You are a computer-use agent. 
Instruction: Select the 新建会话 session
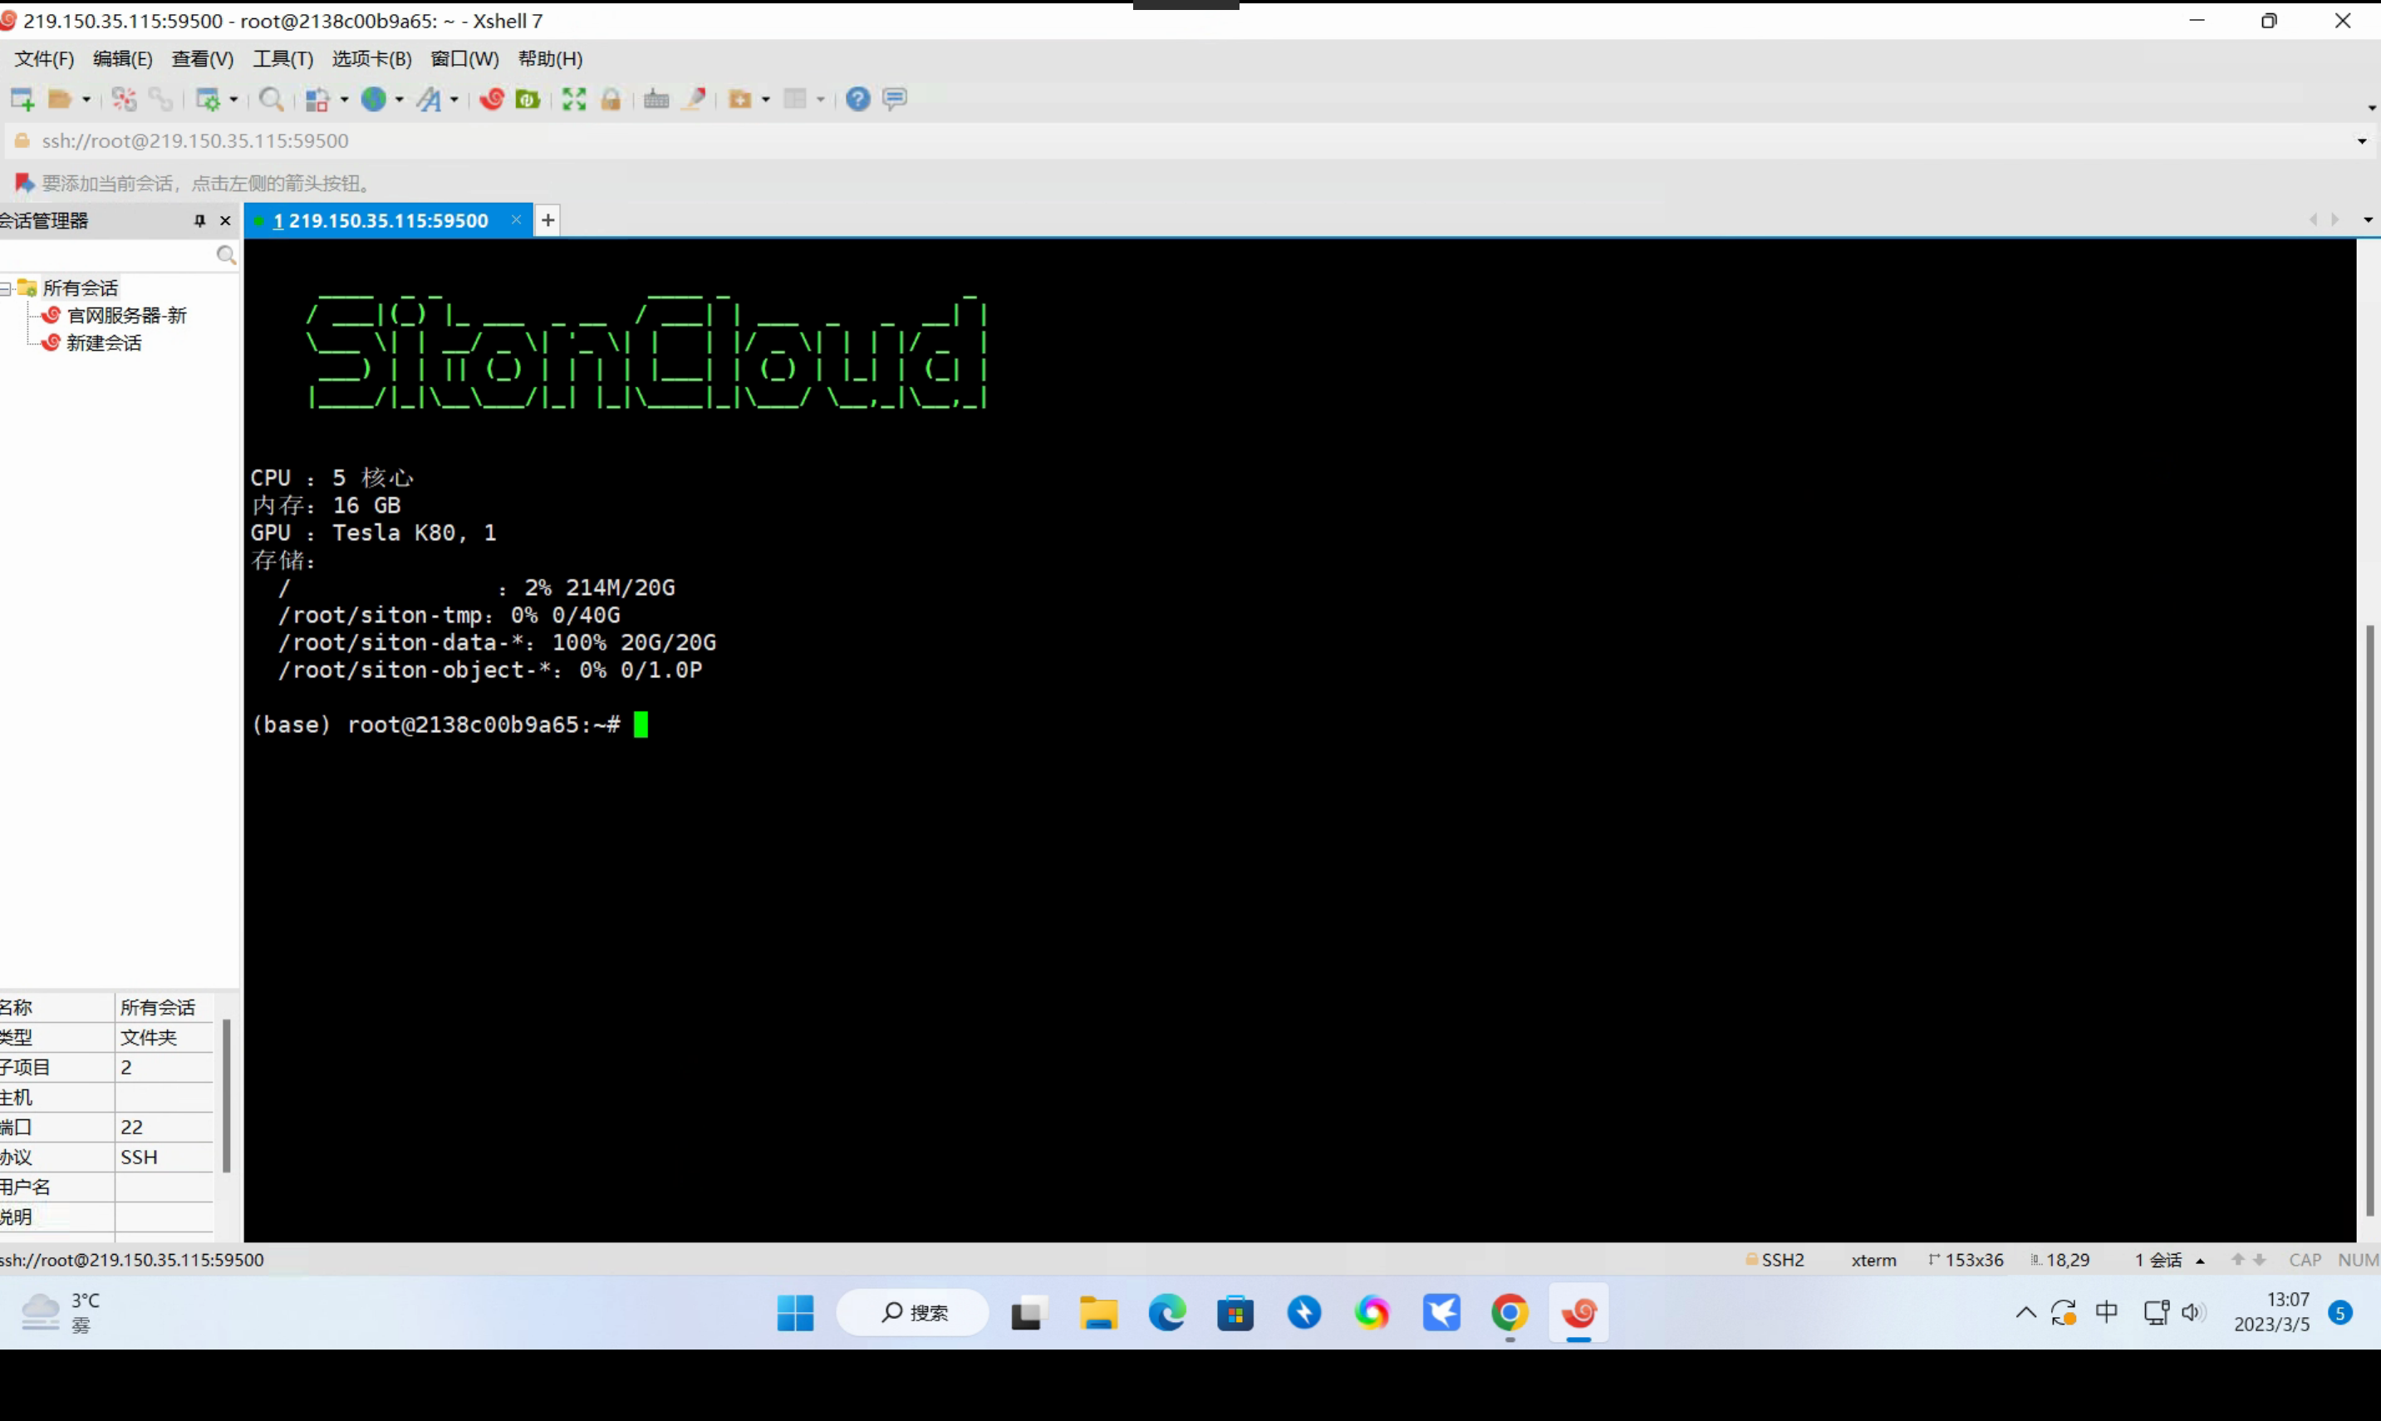103,343
